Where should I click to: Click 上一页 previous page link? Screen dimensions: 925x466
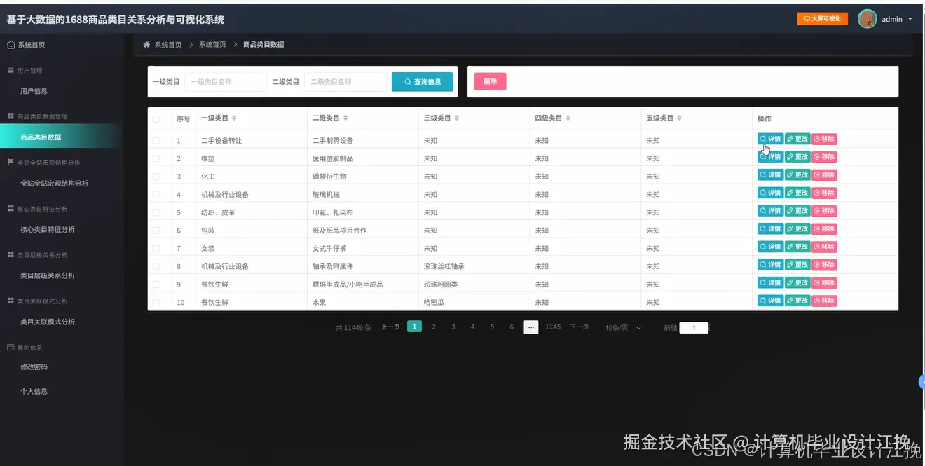click(390, 327)
